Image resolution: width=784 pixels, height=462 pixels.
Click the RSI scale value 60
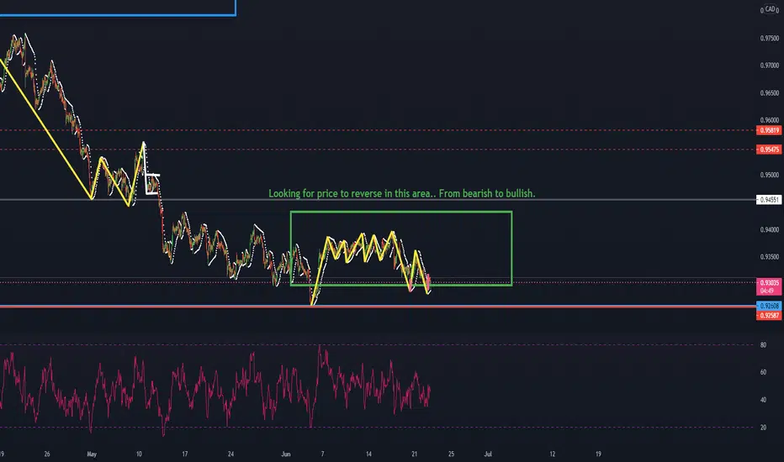tap(763, 373)
